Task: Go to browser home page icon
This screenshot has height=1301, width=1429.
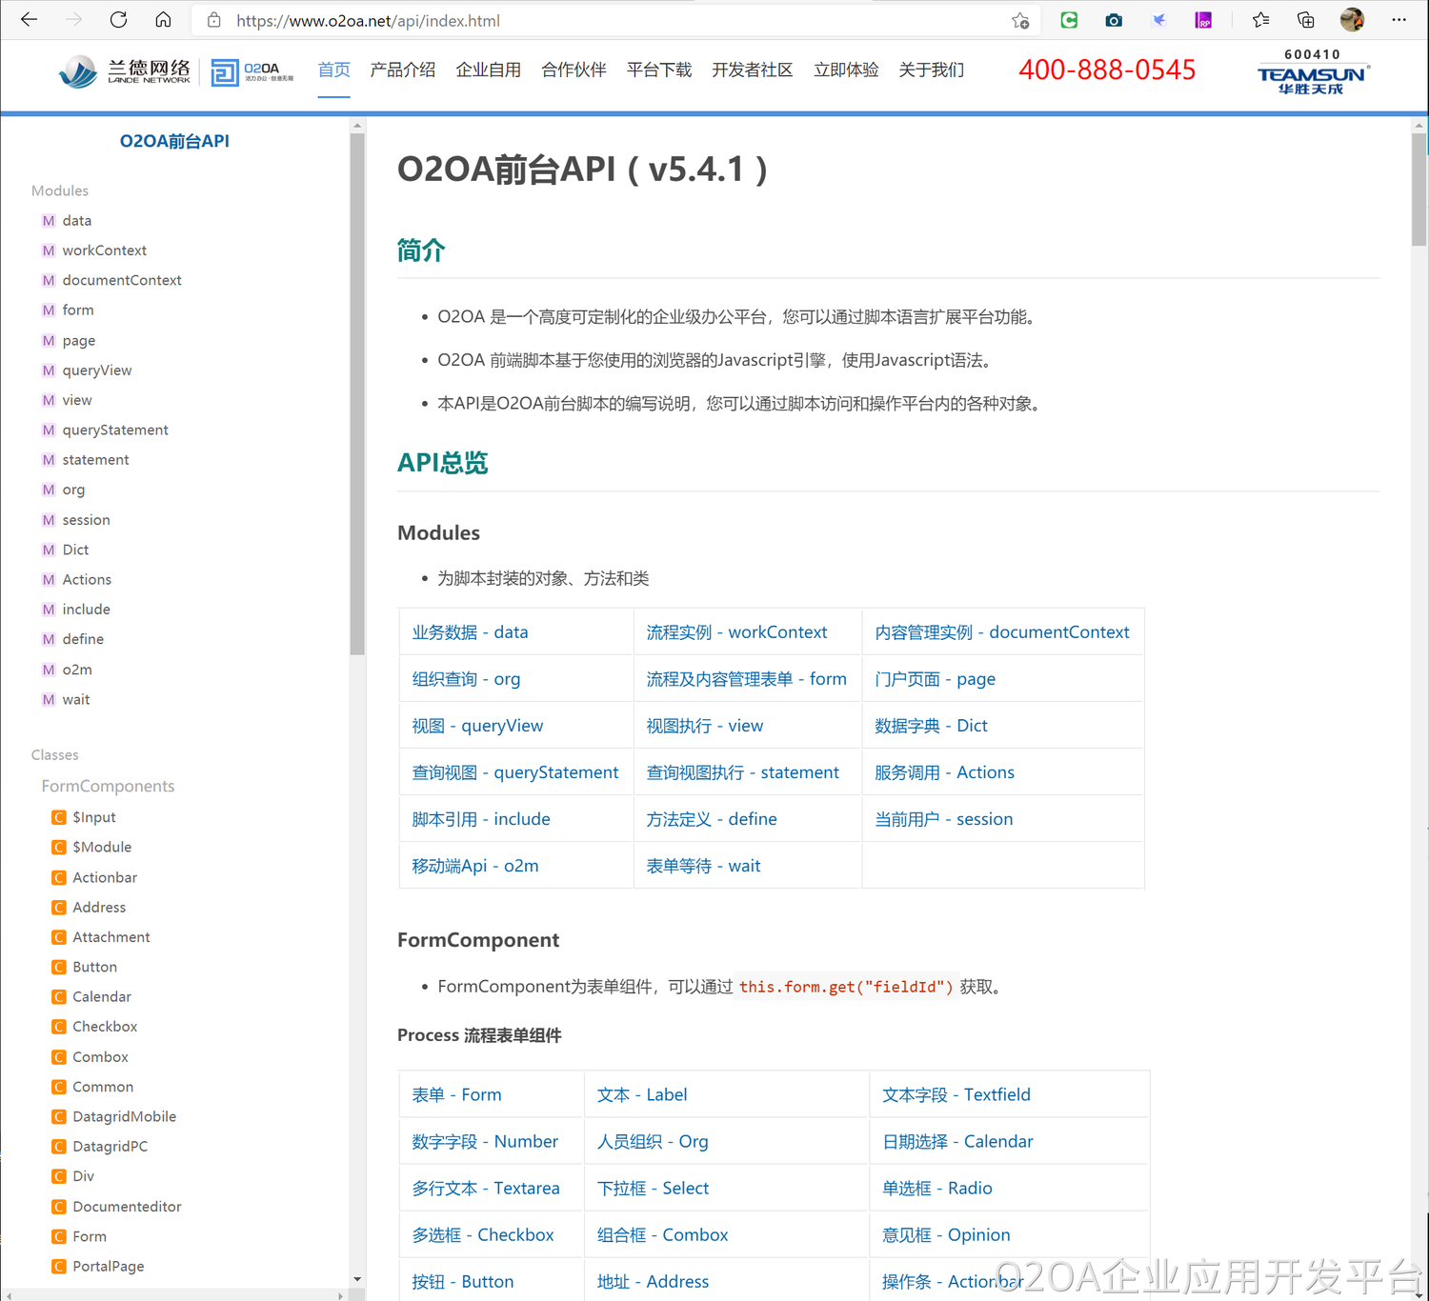Action: click(x=164, y=20)
